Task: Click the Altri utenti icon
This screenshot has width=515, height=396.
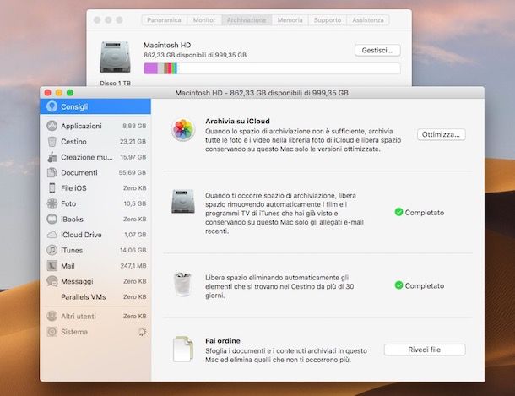Action: tap(51, 316)
